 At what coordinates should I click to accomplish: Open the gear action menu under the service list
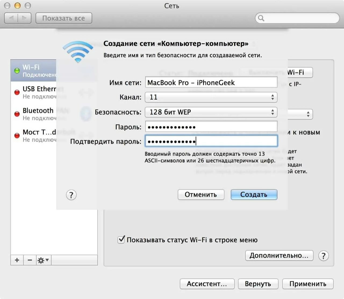(43, 260)
